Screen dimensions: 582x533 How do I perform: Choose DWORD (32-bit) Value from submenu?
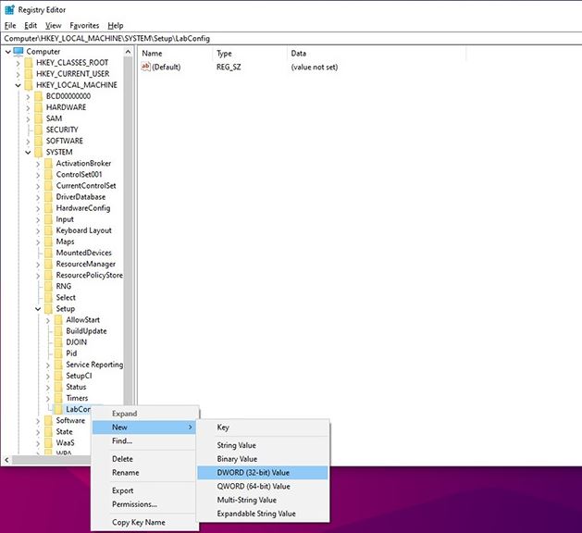[x=263, y=473]
